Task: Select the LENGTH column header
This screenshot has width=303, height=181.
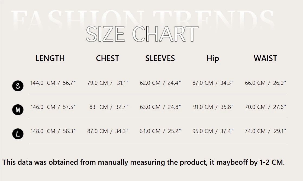Action: pos(50,58)
